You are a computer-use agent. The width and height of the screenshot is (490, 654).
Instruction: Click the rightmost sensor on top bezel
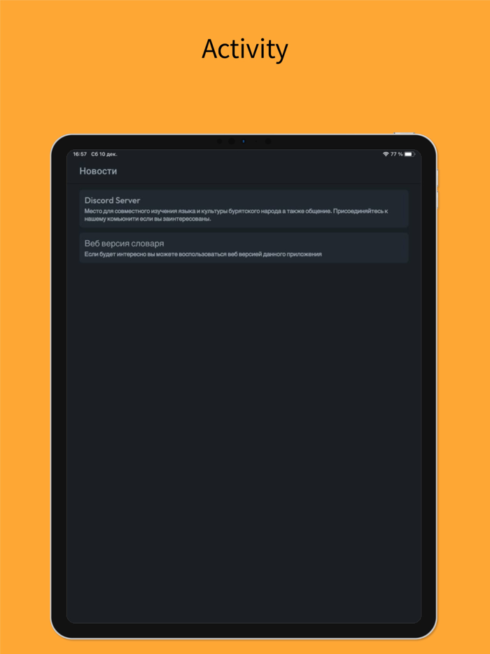point(268,141)
